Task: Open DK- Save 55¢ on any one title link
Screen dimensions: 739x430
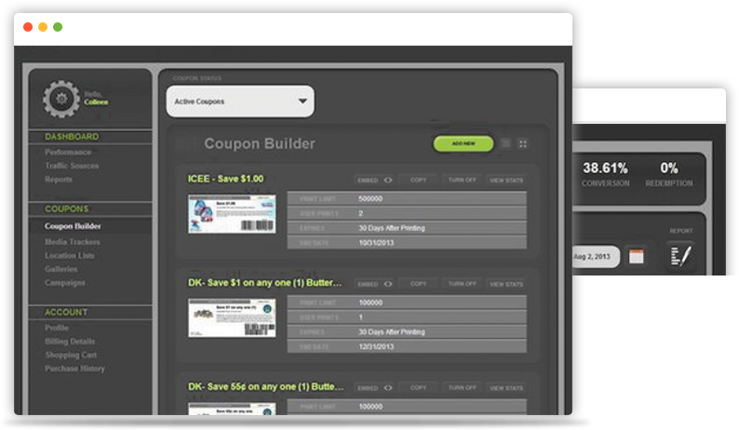Action: 266,386
